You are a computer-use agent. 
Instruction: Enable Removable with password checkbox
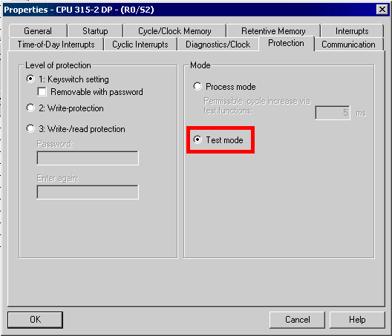point(42,92)
